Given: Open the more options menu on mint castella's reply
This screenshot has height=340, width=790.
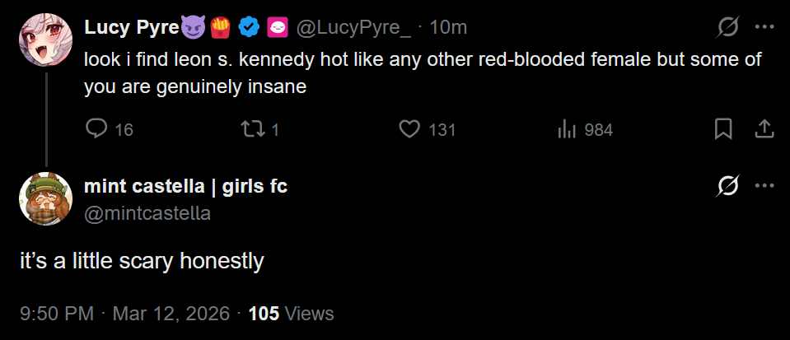Looking at the screenshot, I should click(x=764, y=187).
